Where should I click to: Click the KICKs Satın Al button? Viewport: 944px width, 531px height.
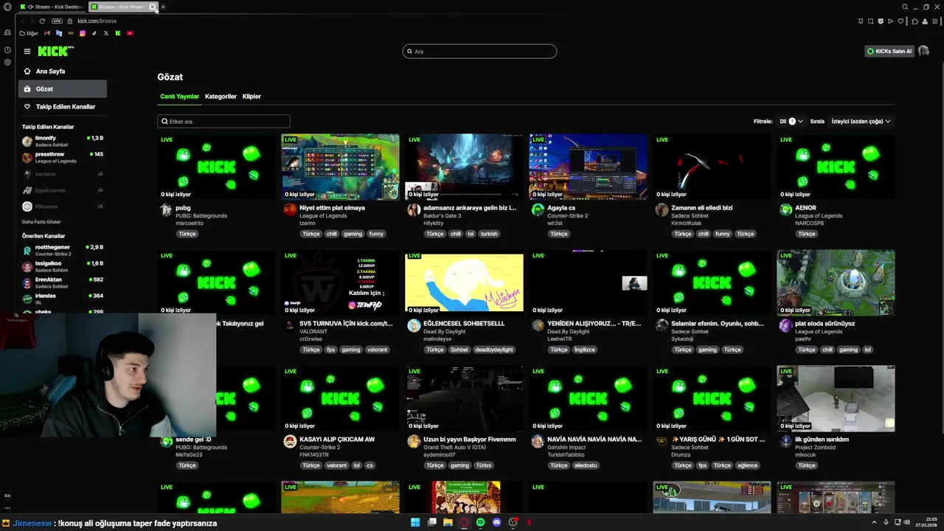point(889,52)
